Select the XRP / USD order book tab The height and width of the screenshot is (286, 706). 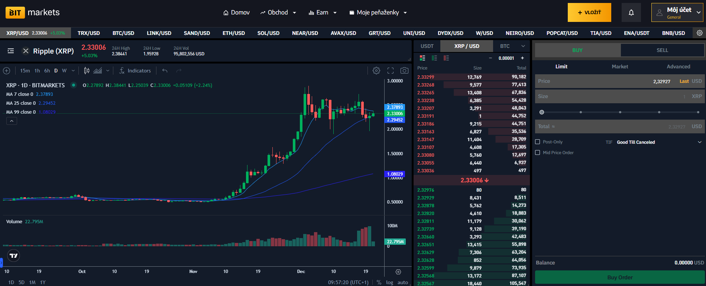(x=467, y=46)
